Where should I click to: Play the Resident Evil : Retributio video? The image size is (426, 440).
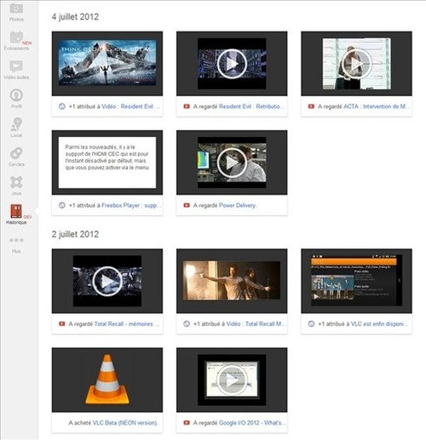[232, 64]
